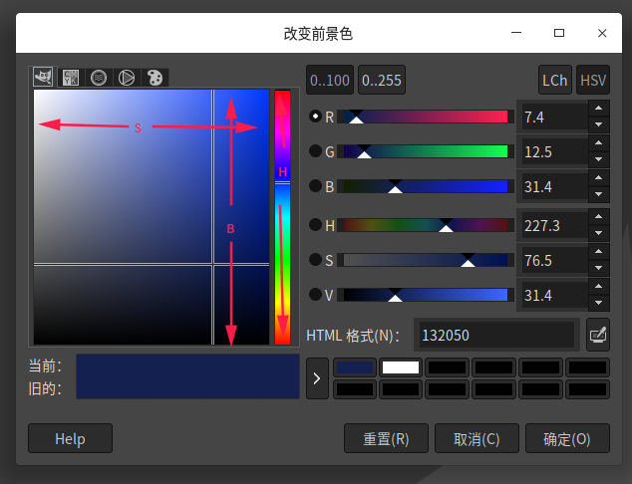
Task: Increase the B value with up arrow
Action: pos(598,177)
